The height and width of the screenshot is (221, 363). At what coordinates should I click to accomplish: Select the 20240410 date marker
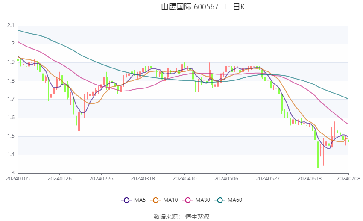point(184,178)
